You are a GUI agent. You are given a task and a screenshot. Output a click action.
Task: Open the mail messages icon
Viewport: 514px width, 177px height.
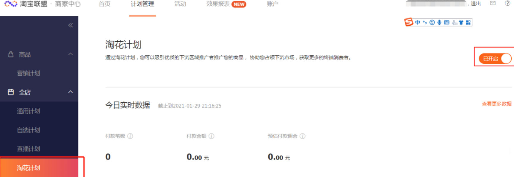point(493,3)
